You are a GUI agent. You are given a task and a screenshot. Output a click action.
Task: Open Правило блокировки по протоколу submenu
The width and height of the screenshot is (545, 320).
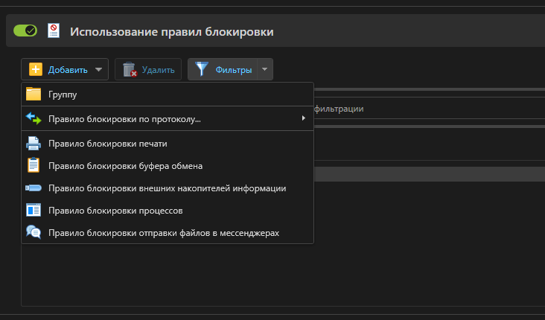tap(168, 119)
